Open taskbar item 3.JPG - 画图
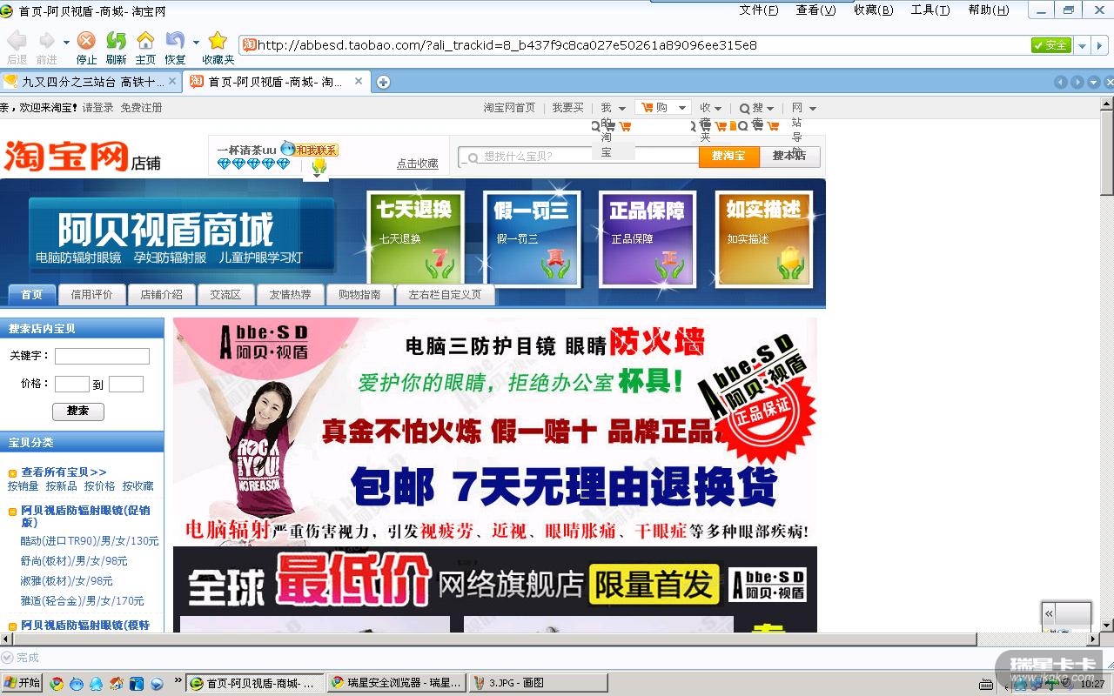 click(x=538, y=683)
